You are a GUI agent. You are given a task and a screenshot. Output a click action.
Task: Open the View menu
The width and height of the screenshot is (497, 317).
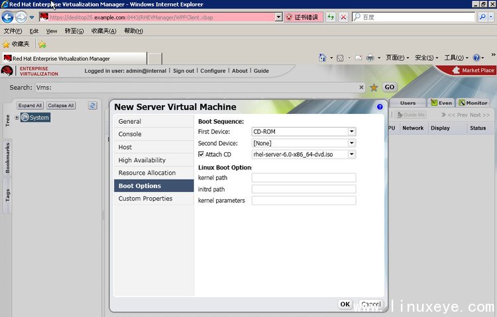51,30
